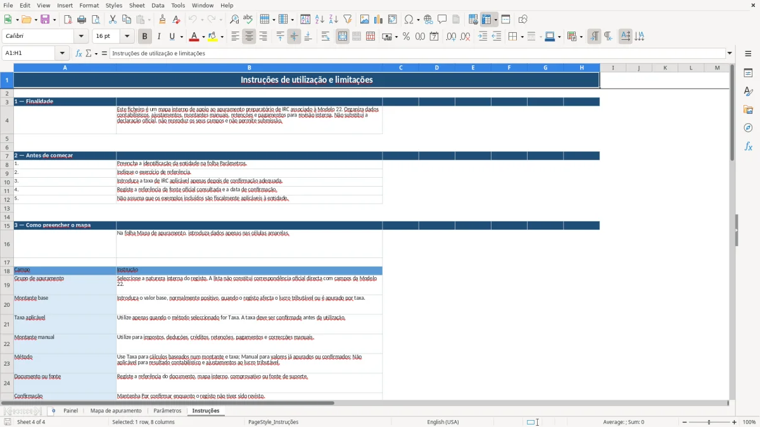Click the Print icon
The image size is (760, 427).
pyautogui.click(x=82, y=20)
